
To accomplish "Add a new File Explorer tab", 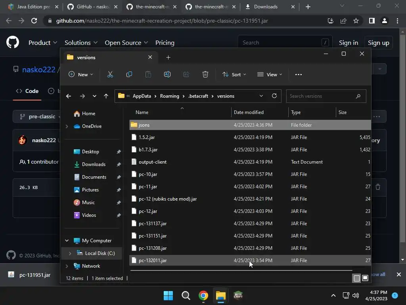I will click(x=168, y=57).
